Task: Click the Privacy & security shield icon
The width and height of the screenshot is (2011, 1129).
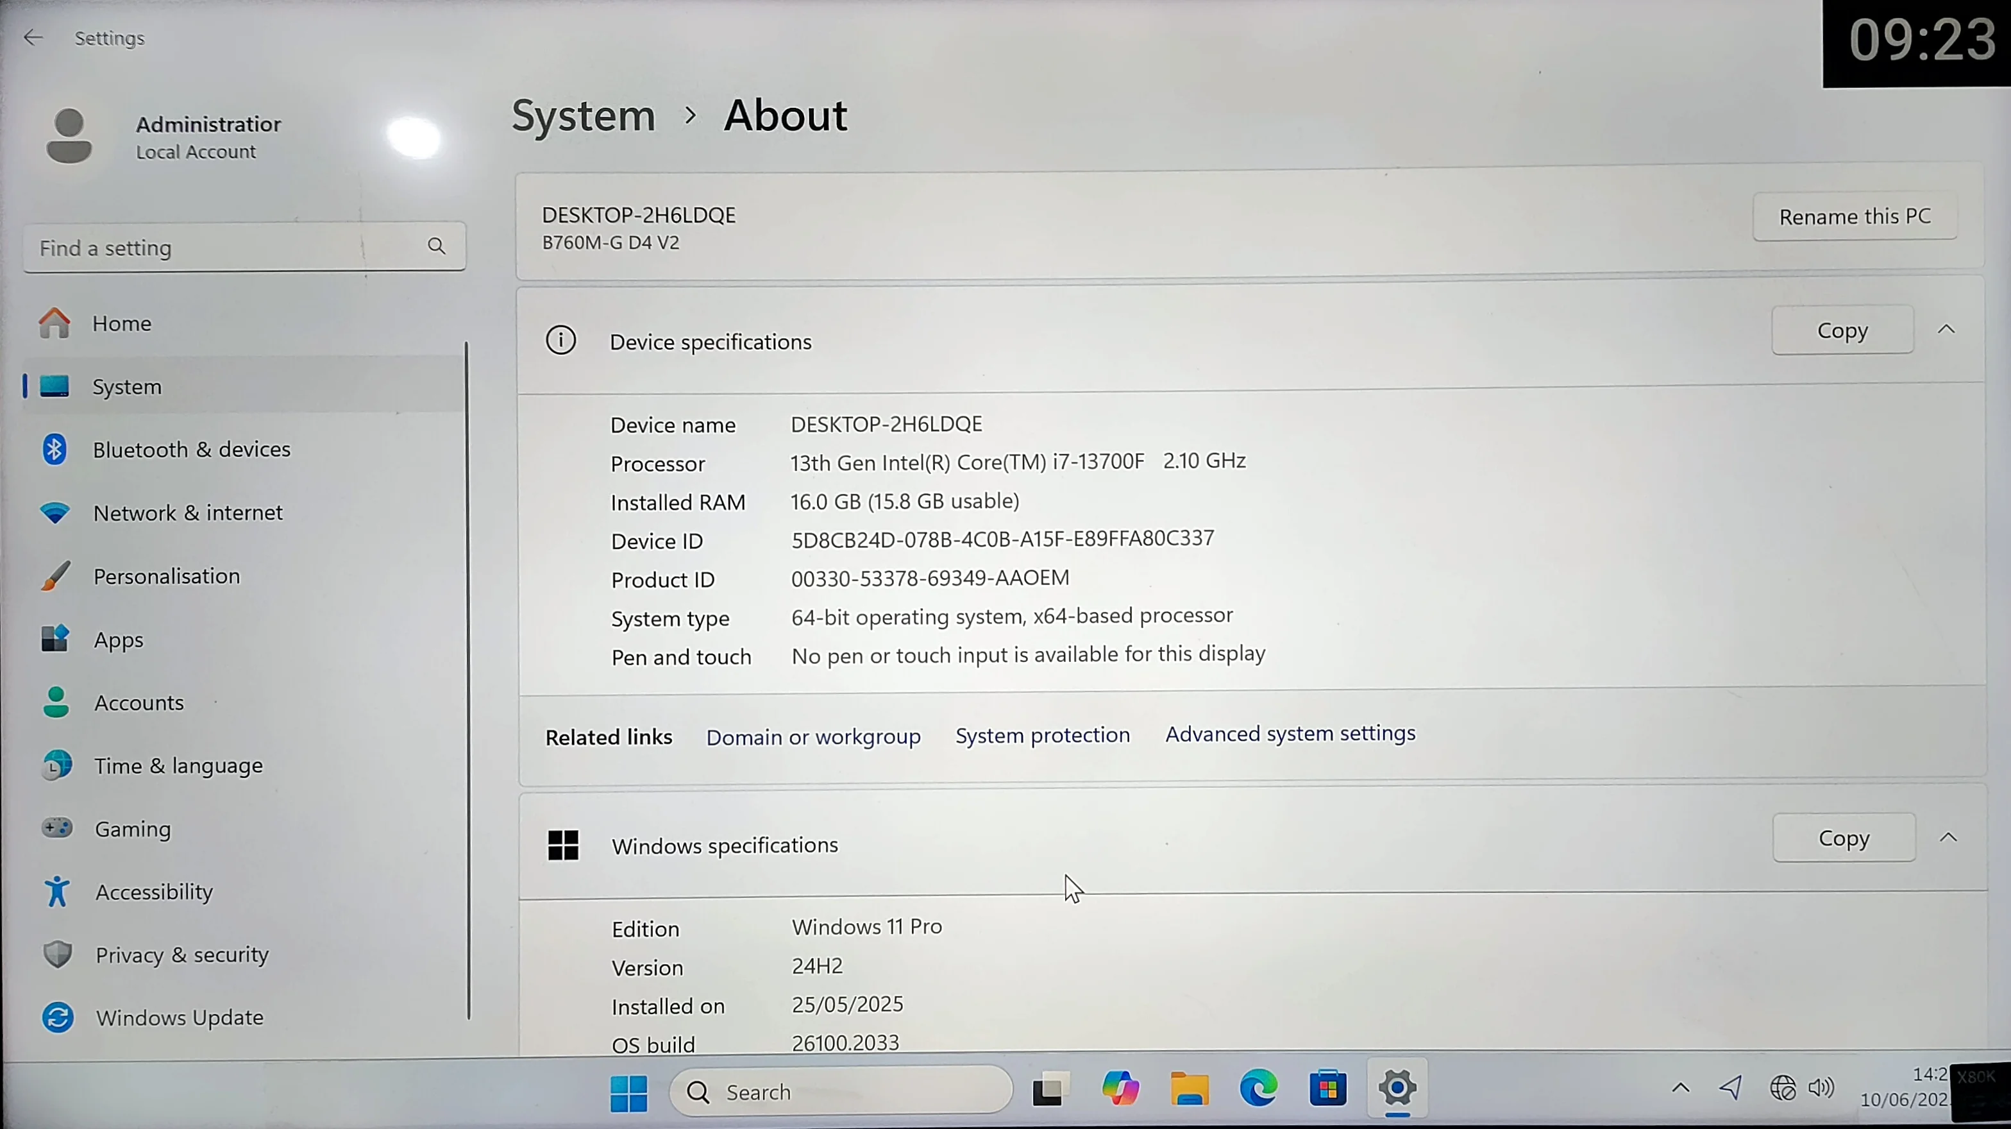Action: (x=58, y=954)
